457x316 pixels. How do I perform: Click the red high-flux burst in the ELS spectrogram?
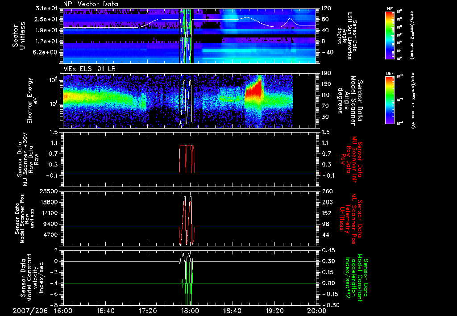(x=253, y=90)
